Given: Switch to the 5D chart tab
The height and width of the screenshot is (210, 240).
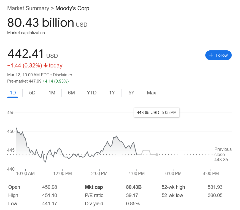Looking at the screenshot, I should (x=32, y=93).
